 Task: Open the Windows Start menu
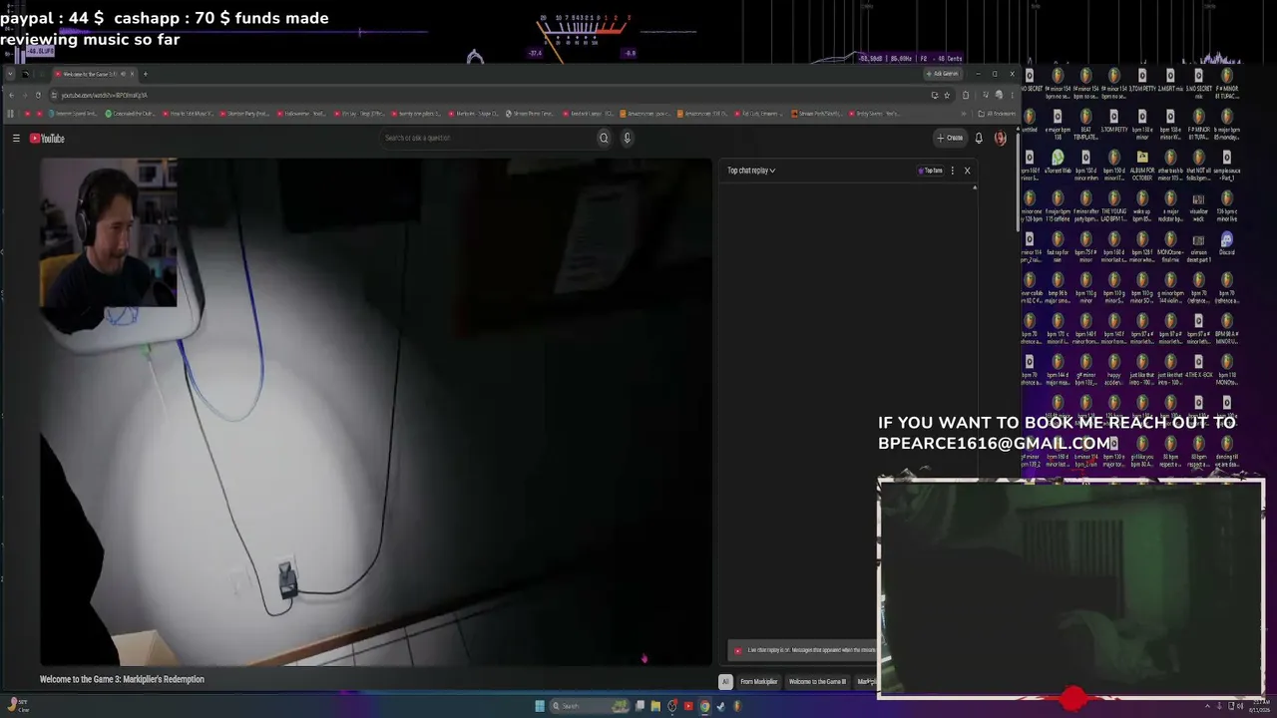tap(540, 706)
